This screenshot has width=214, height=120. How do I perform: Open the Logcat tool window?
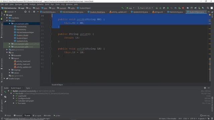[37, 116]
